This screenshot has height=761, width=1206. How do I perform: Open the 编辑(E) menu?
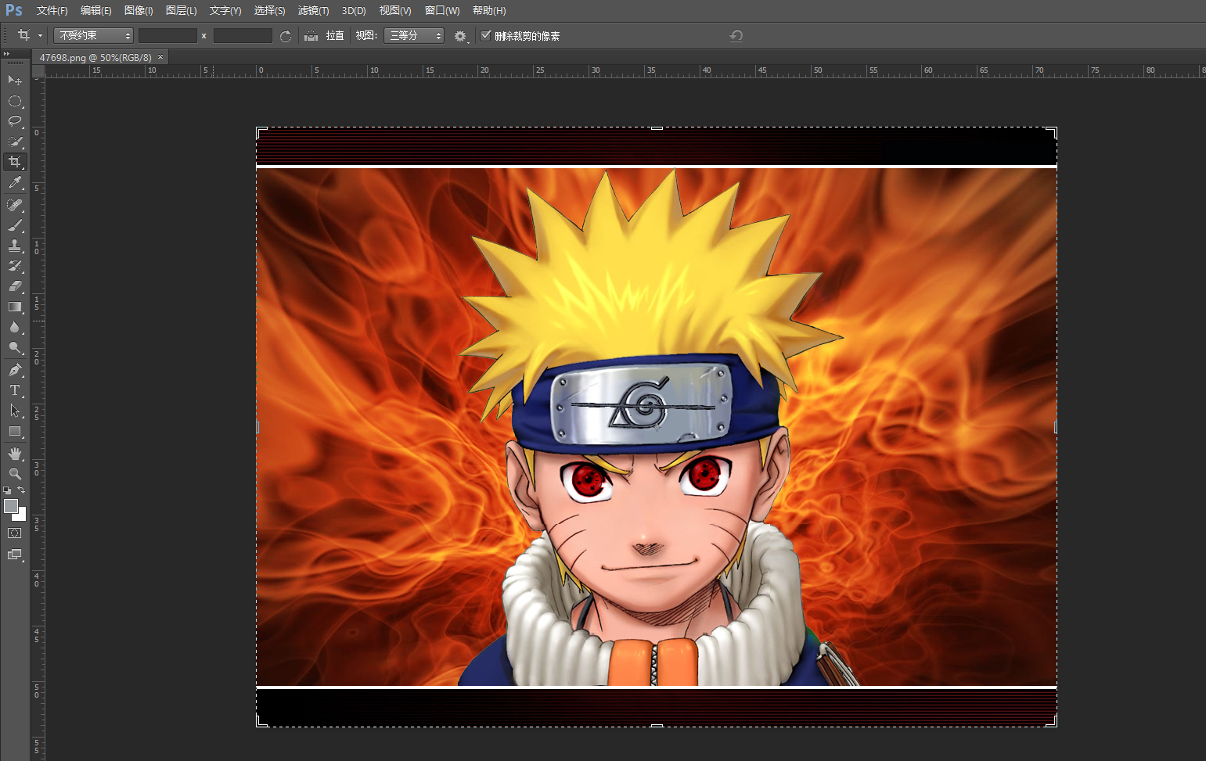[95, 11]
